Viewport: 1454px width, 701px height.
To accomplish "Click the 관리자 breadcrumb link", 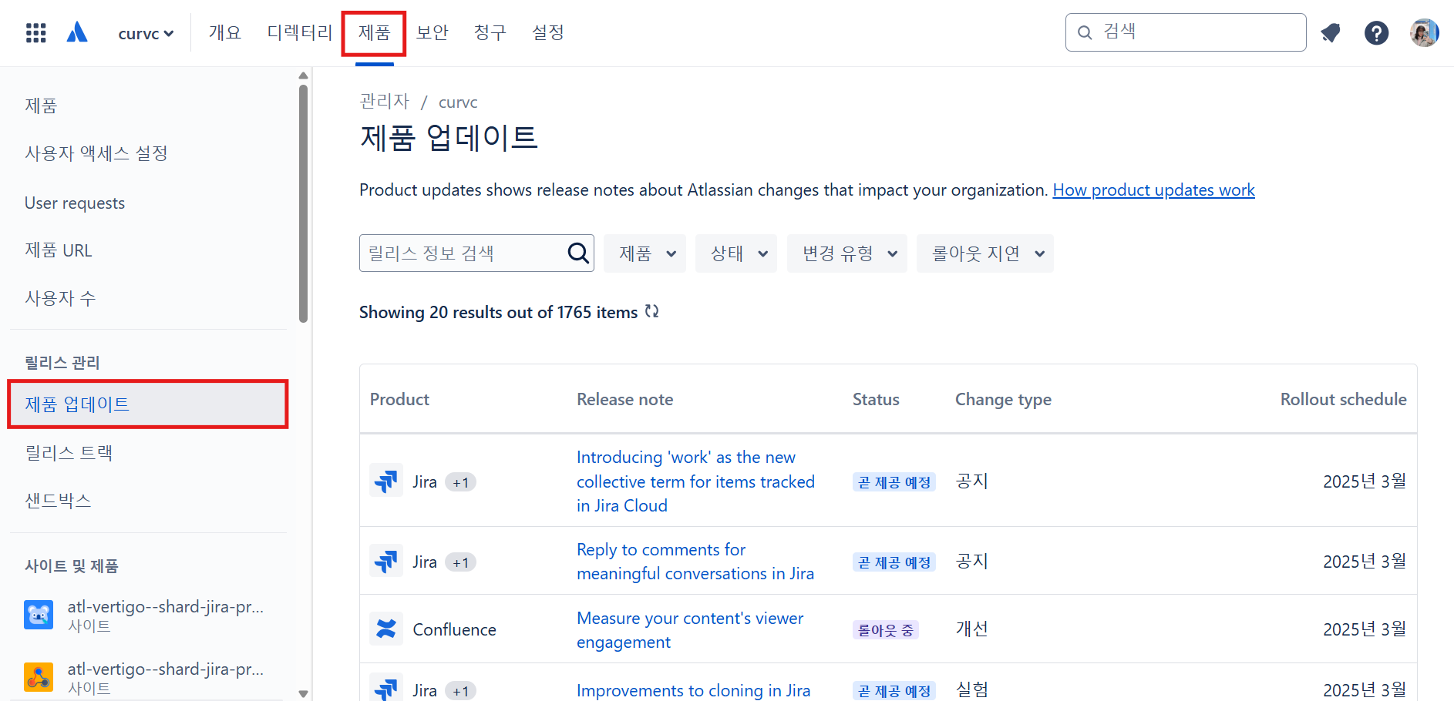I will click(384, 102).
